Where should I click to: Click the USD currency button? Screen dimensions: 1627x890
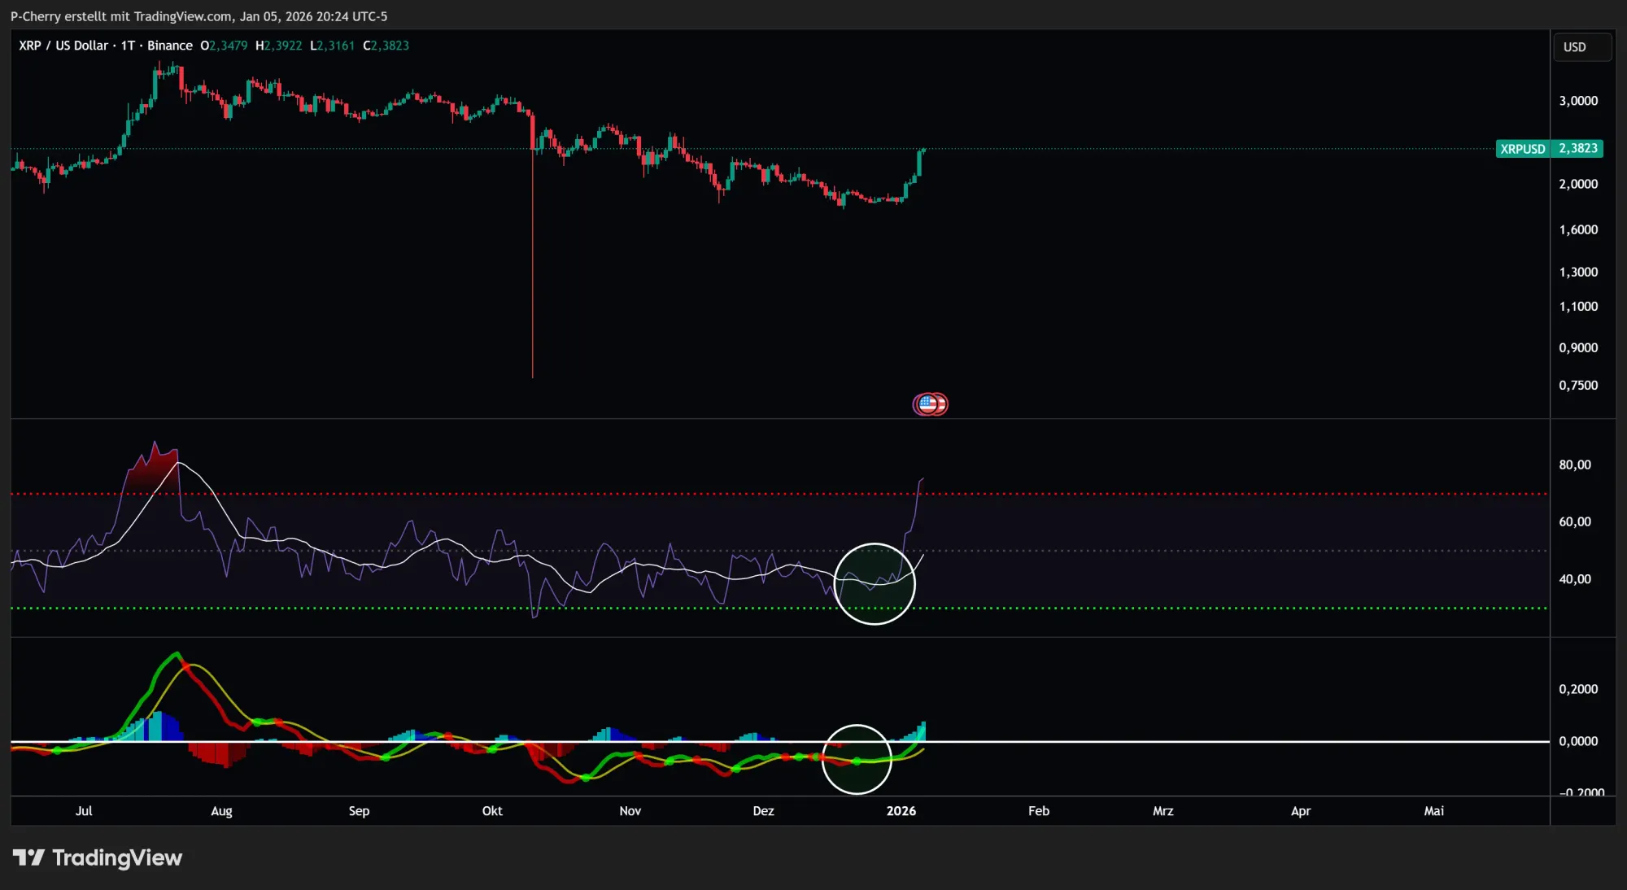pyautogui.click(x=1581, y=46)
